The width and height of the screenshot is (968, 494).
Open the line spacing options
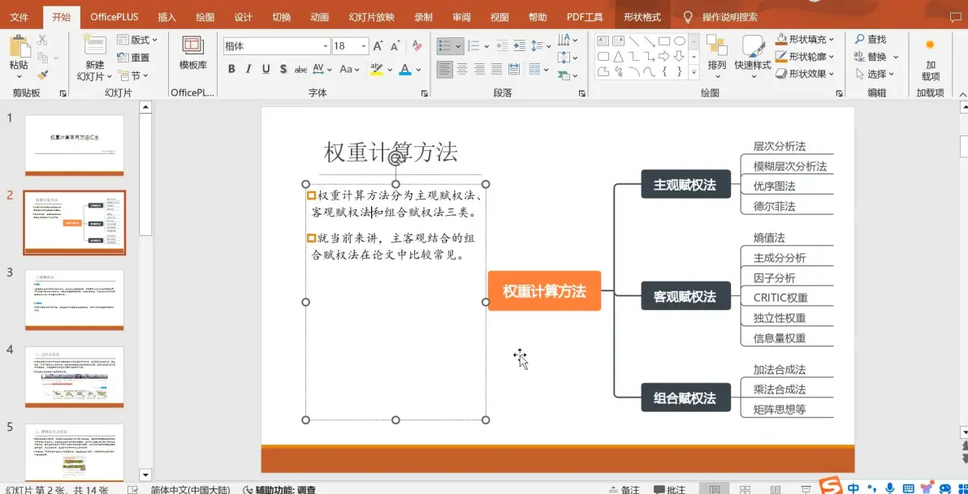coord(541,45)
